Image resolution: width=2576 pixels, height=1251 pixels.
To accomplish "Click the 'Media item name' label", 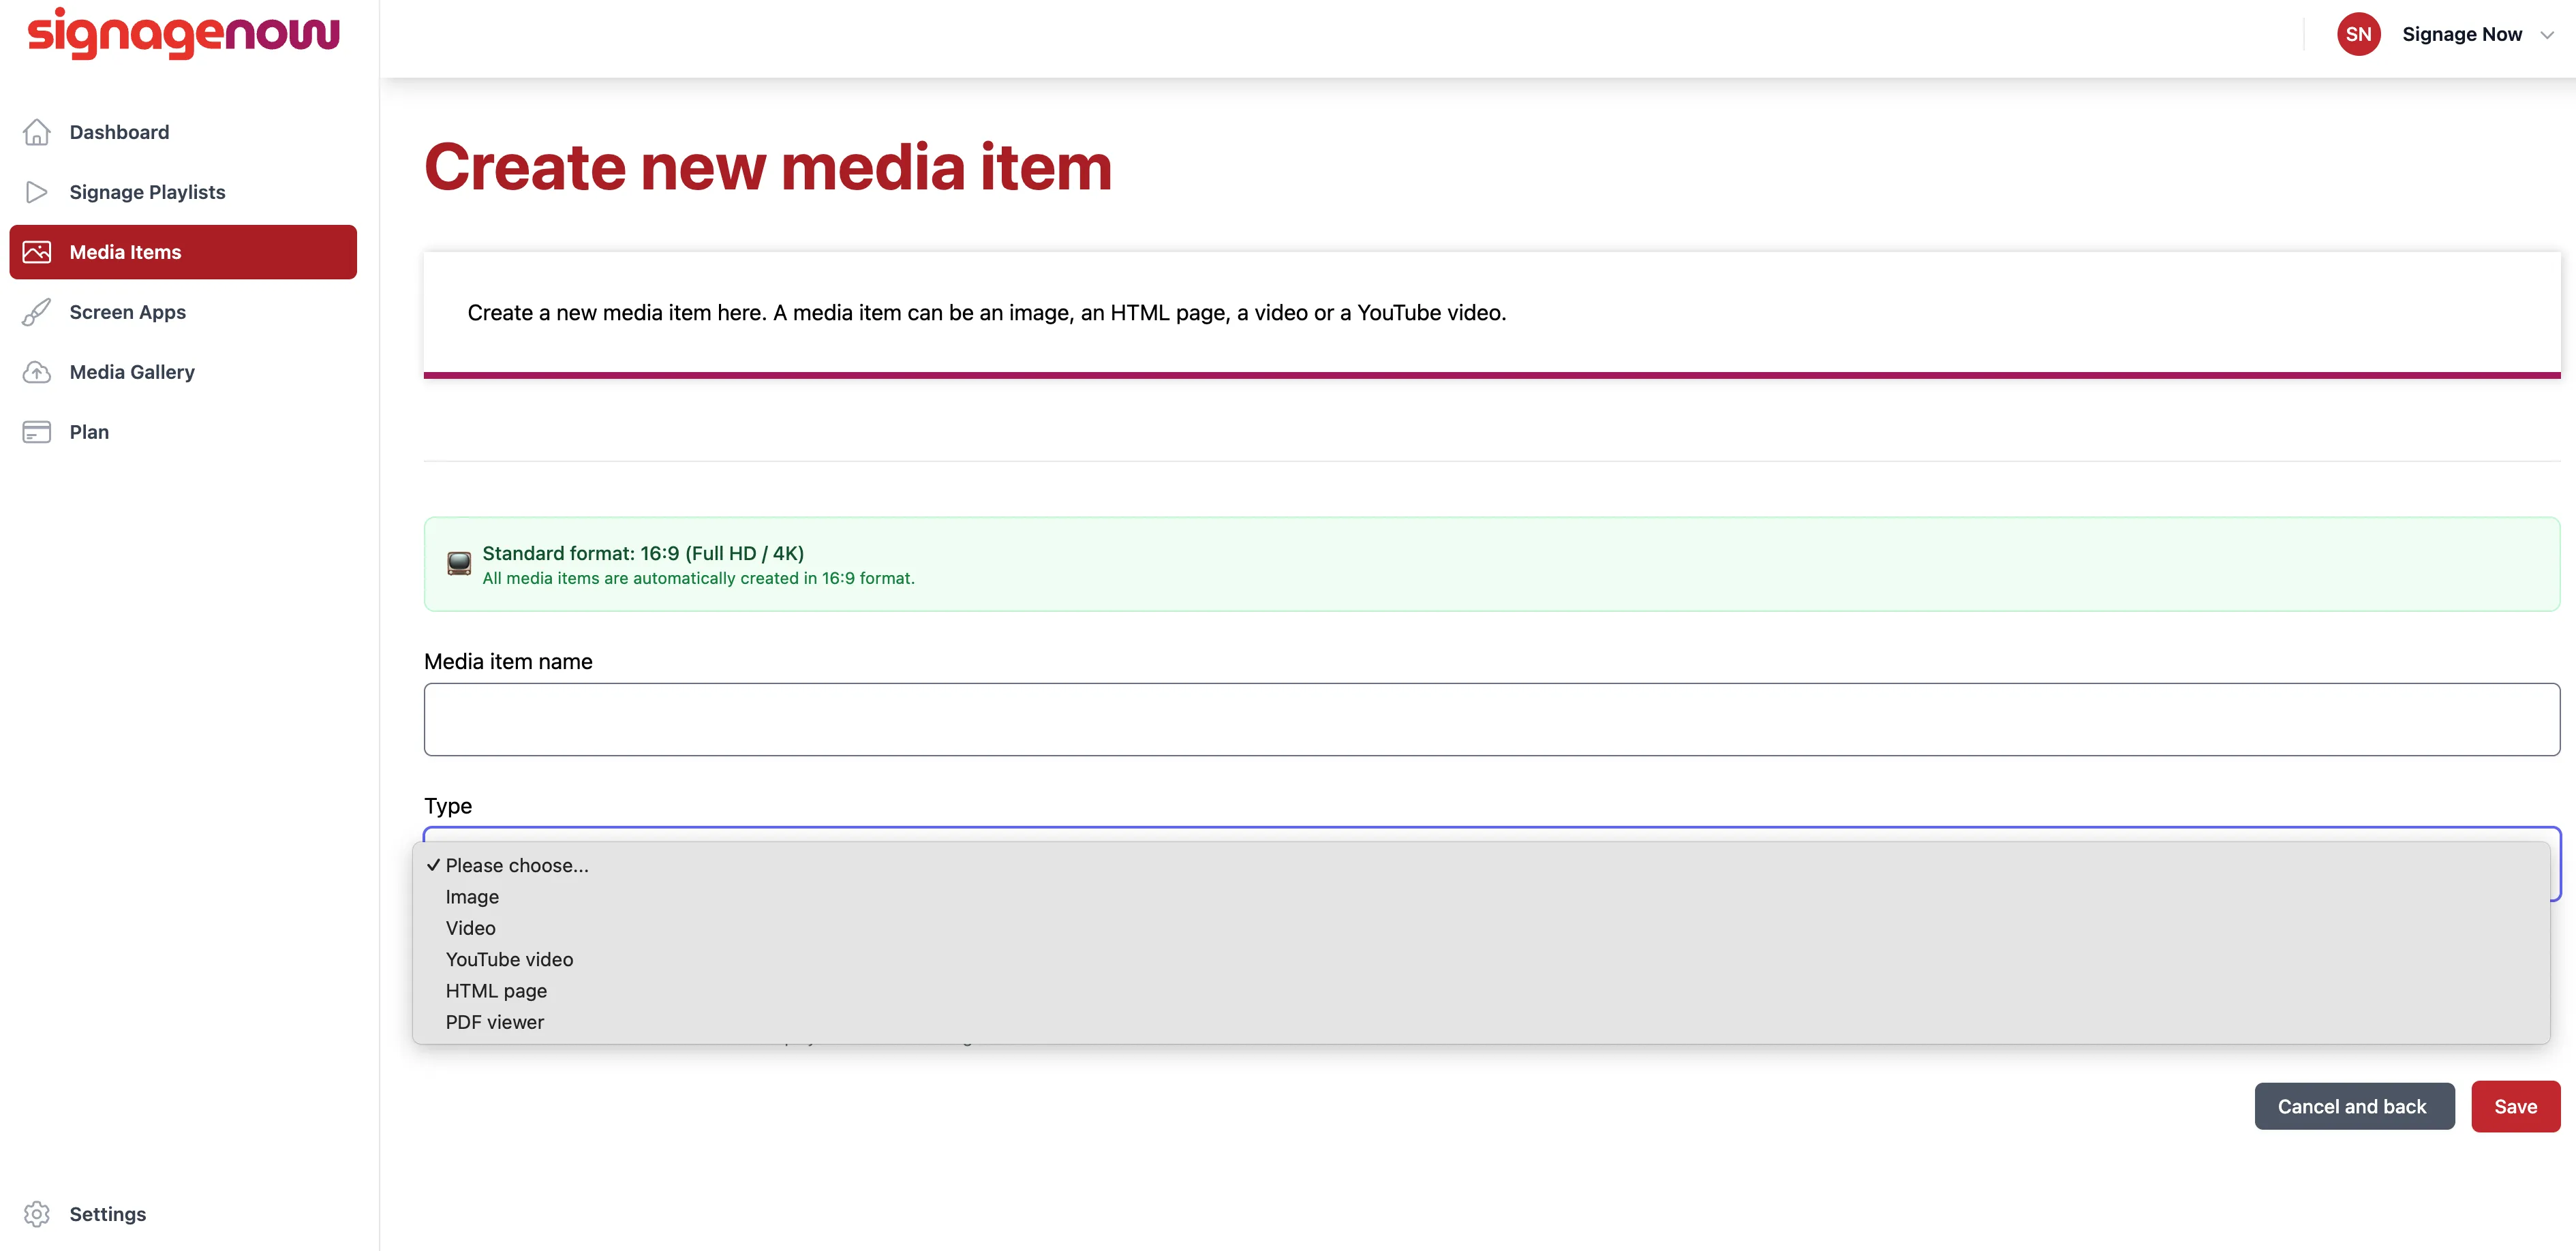I will pos(508,662).
